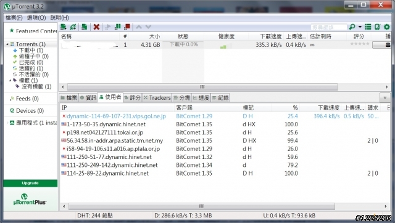Open the search provider dropdown arrow
The width and height of the screenshot is (395, 223).
point(360,26)
